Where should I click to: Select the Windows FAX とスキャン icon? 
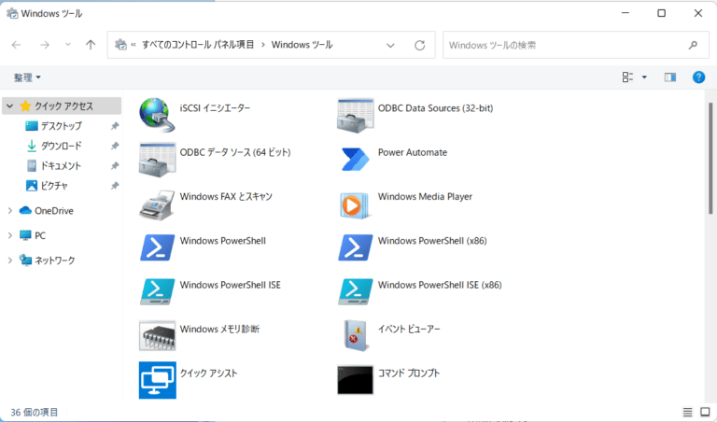tap(157, 204)
